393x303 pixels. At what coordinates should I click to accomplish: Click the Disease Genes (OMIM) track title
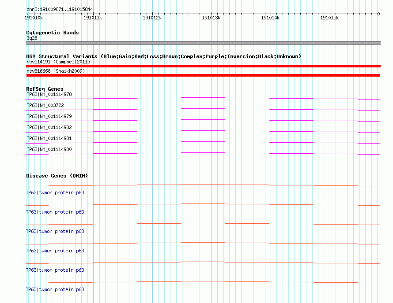(x=57, y=176)
